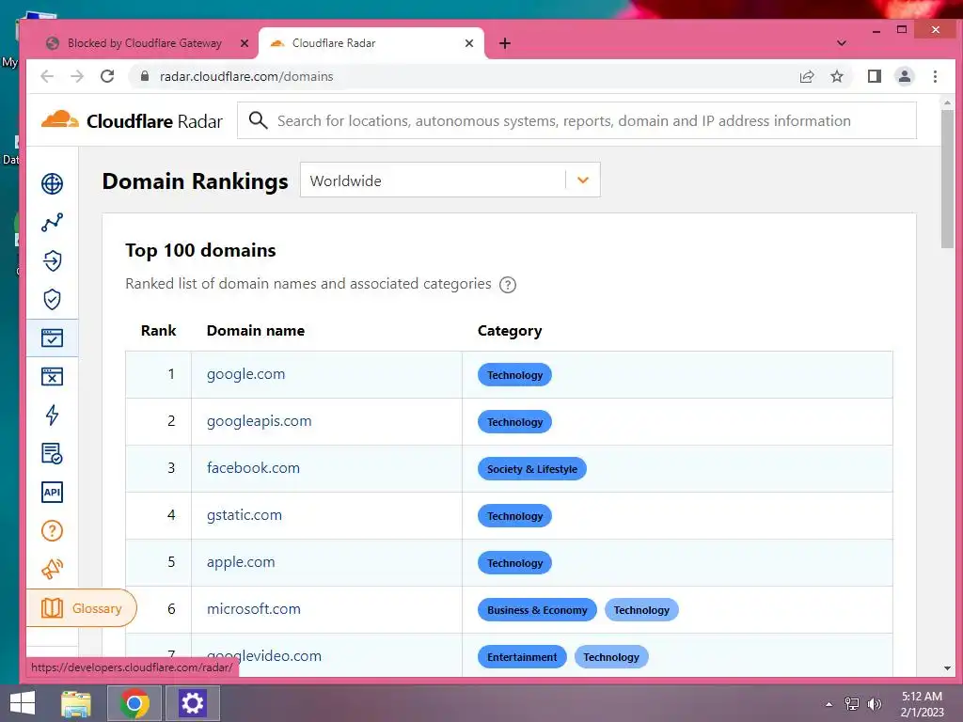
Task: Open the googleapis.com domain link
Action: (x=260, y=421)
